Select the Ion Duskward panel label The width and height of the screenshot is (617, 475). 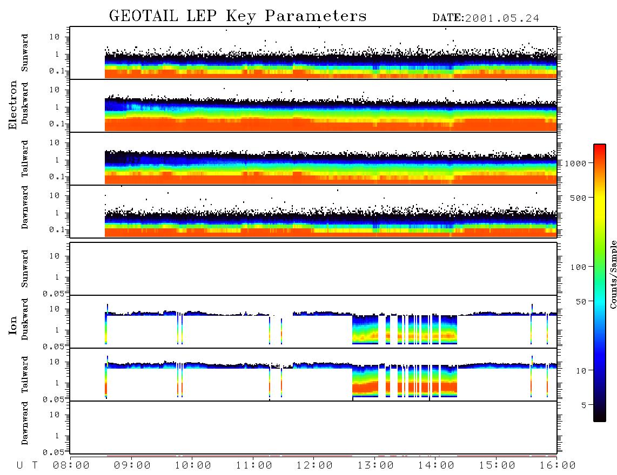pyautogui.click(x=25, y=319)
